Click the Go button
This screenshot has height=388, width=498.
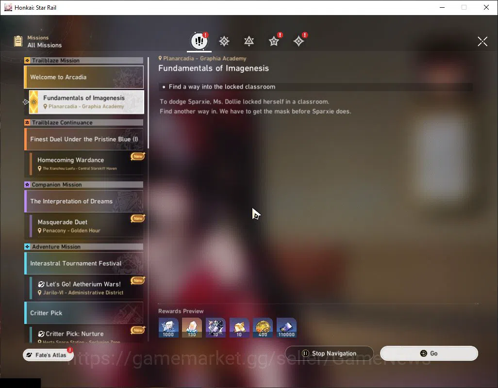click(x=429, y=353)
